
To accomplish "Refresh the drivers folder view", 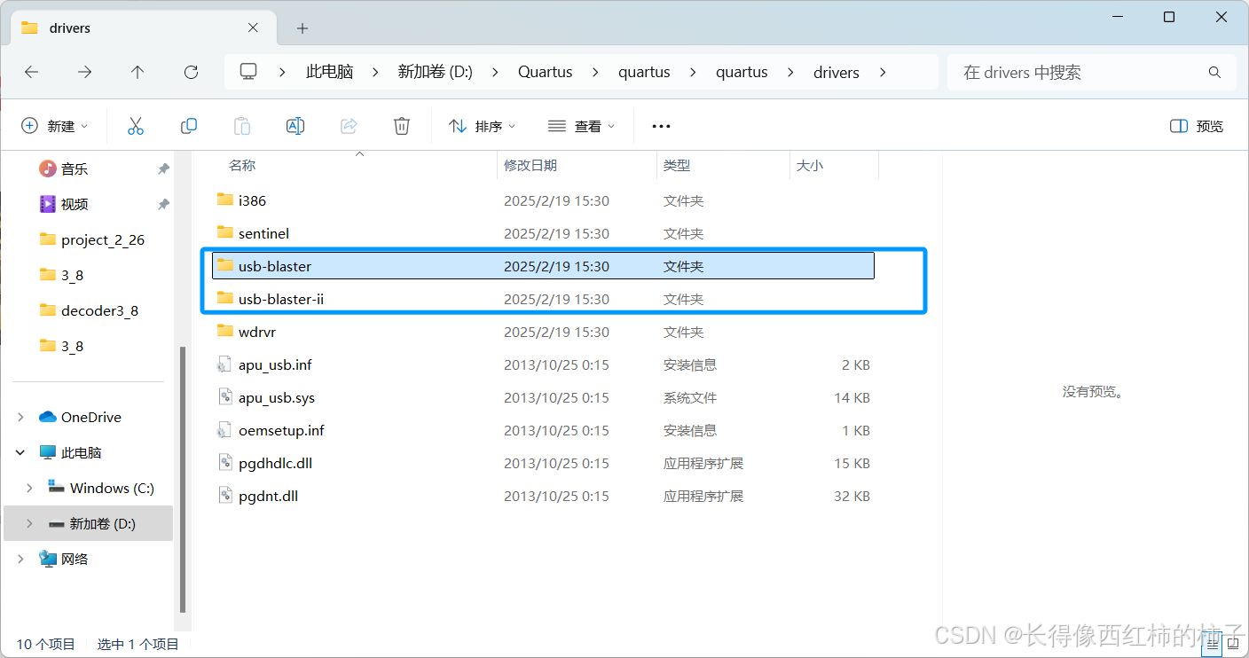I will (x=191, y=72).
